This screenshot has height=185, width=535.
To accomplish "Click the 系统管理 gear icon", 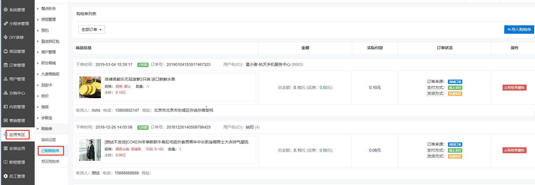I will (x=6, y=10).
